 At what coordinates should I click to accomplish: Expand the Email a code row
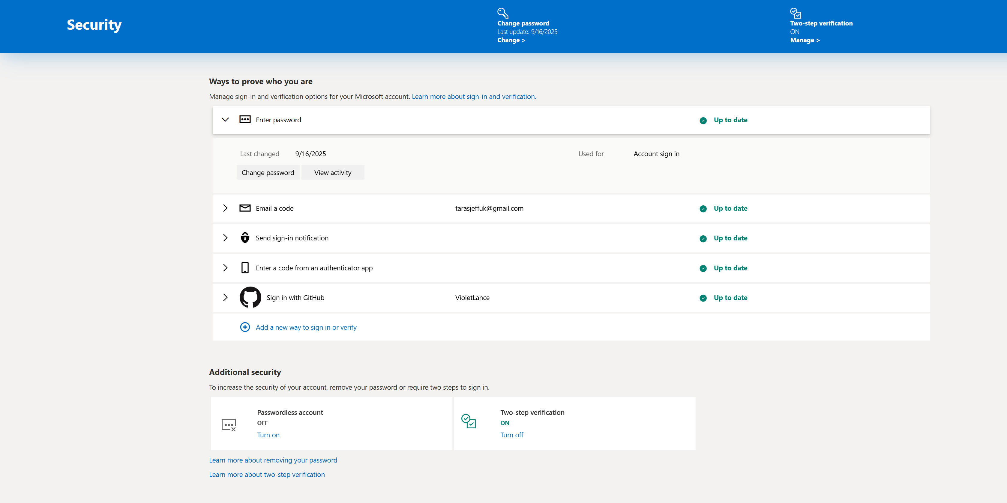point(225,208)
